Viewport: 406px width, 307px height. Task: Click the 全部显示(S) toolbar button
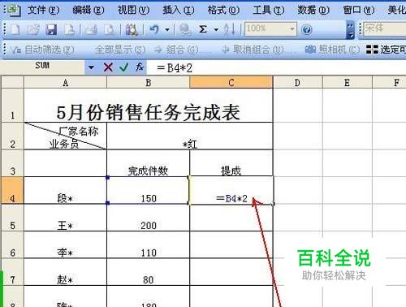(120, 50)
